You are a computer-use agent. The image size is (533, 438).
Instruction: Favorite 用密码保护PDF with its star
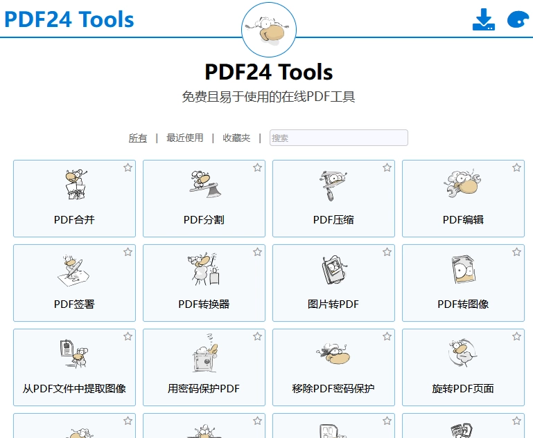(257, 336)
